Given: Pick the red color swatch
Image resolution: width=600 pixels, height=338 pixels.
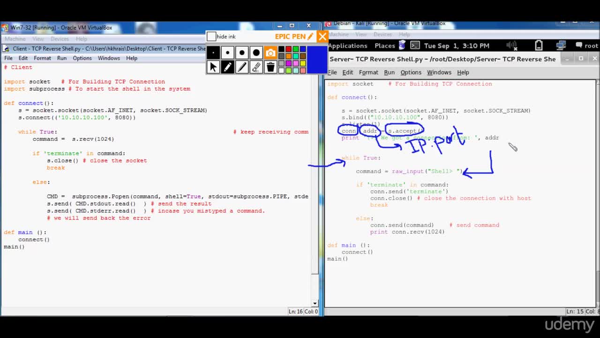Looking at the screenshot, I should click(288, 49).
